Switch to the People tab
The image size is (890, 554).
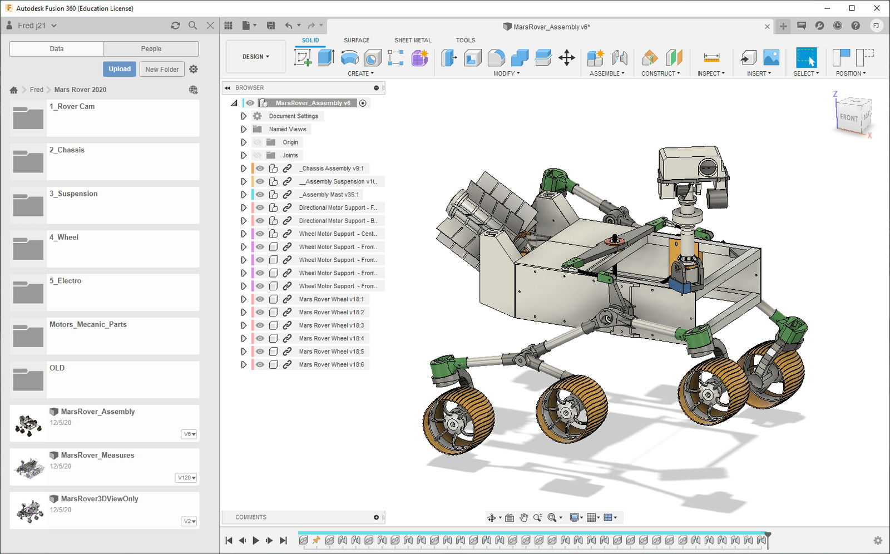151,49
